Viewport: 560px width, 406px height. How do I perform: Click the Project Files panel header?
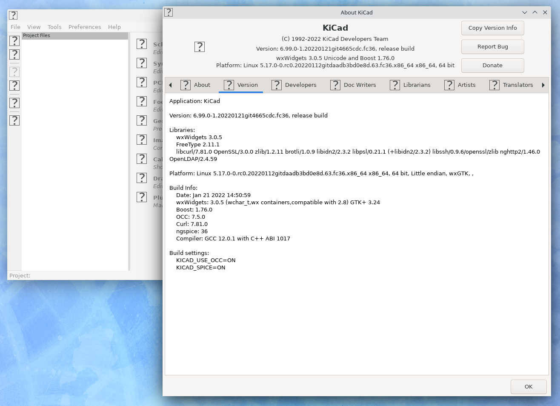(x=75, y=36)
